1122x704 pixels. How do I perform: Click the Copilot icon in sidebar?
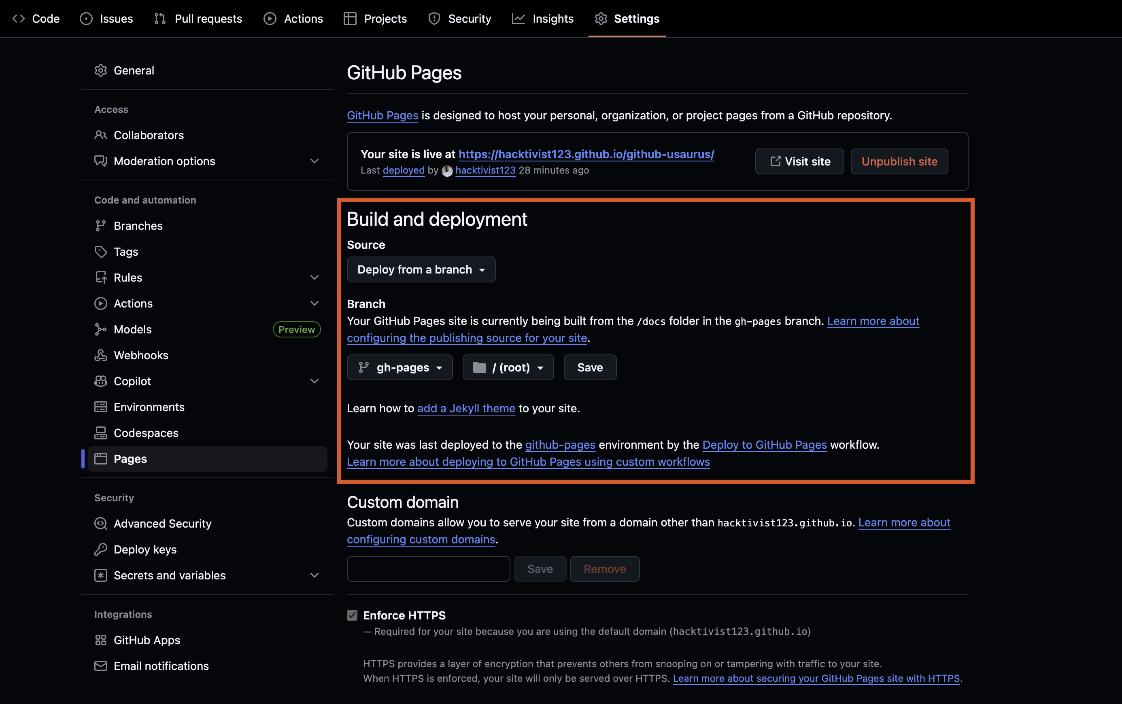101,381
